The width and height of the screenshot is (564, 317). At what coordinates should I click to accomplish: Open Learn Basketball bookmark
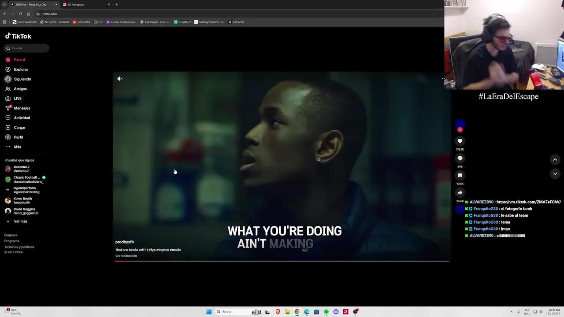pyautogui.click(x=25, y=22)
